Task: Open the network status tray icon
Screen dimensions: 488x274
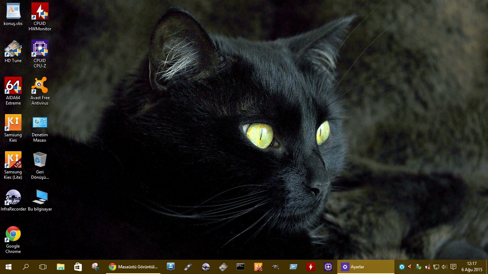Action: pyautogui.click(x=436, y=267)
